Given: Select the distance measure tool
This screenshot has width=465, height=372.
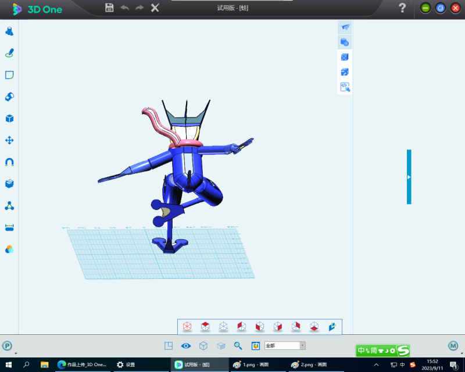Looking at the screenshot, I should [x=9, y=227].
